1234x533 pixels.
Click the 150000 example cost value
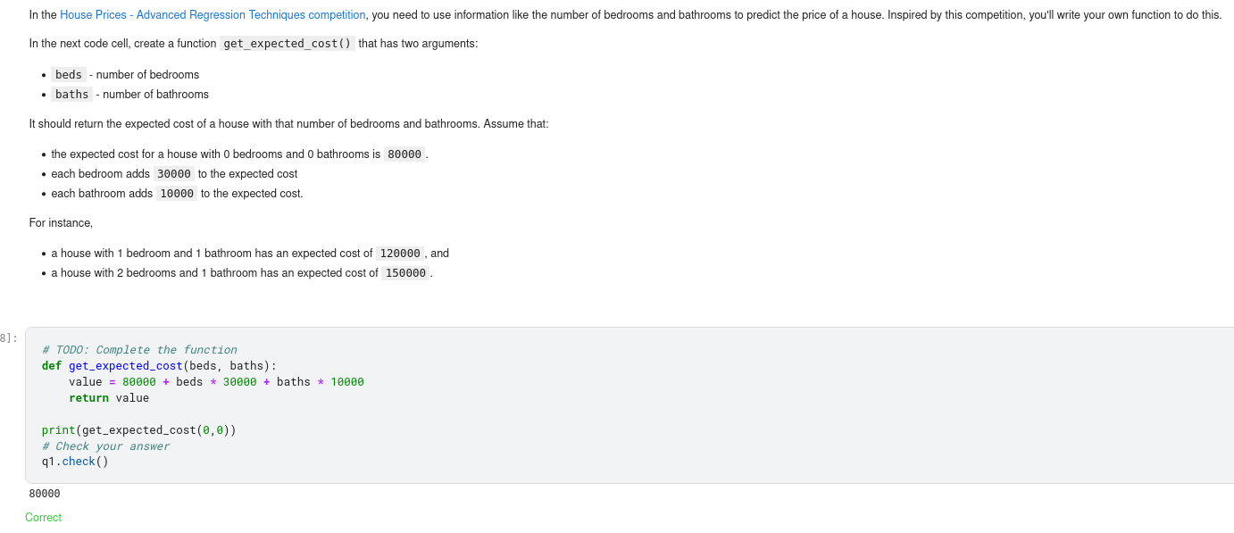(x=405, y=273)
